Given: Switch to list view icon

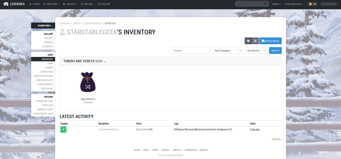Looking at the screenshot, I should 255,41.
